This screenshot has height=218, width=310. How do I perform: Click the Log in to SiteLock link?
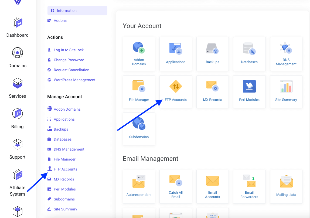click(69, 50)
